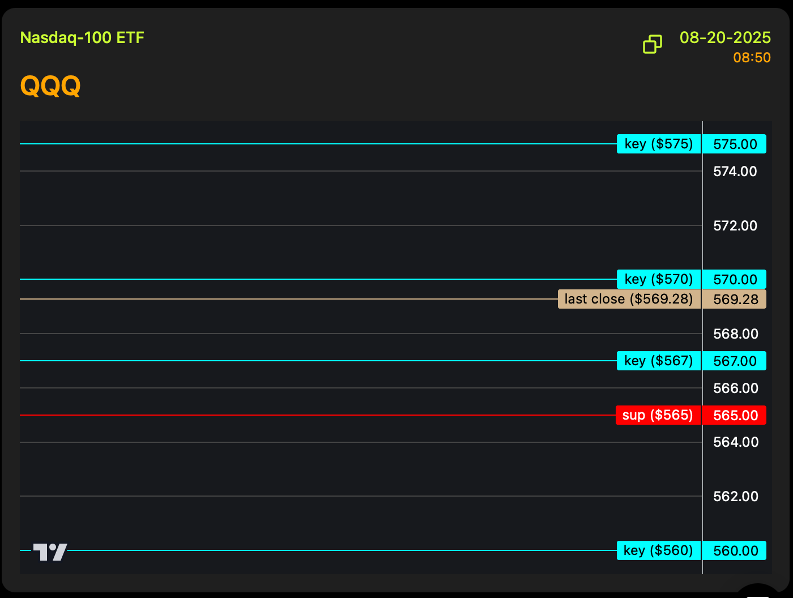Click the 570.00 price axis tag

tap(735, 279)
